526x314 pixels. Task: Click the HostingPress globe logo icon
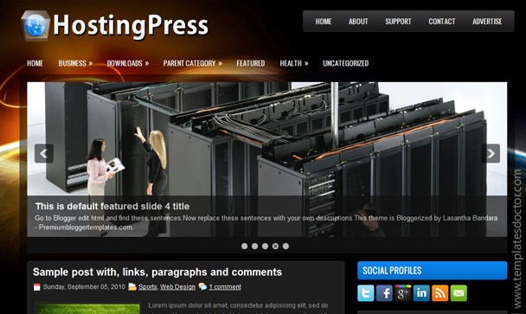(x=35, y=25)
